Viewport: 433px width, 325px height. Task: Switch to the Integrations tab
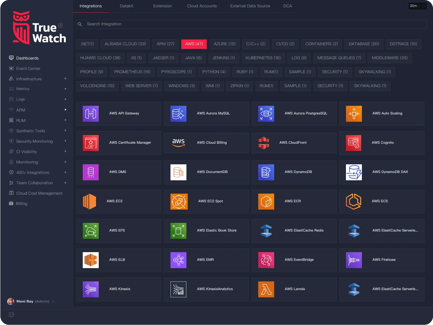coord(91,6)
